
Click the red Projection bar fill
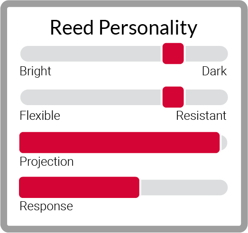(119, 143)
